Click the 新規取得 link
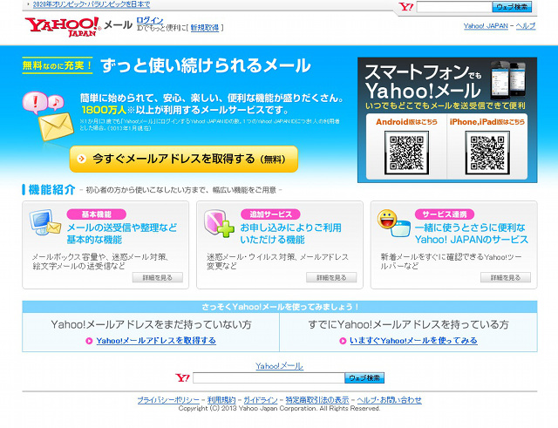 click(x=205, y=28)
